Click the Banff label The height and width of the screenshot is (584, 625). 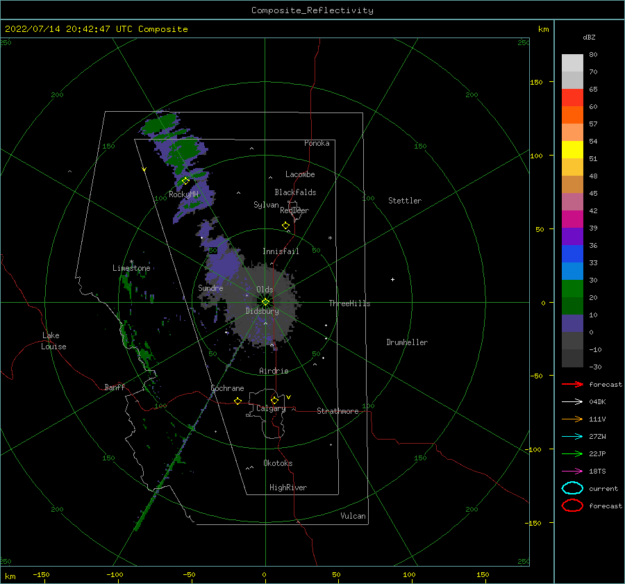click(x=115, y=387)
